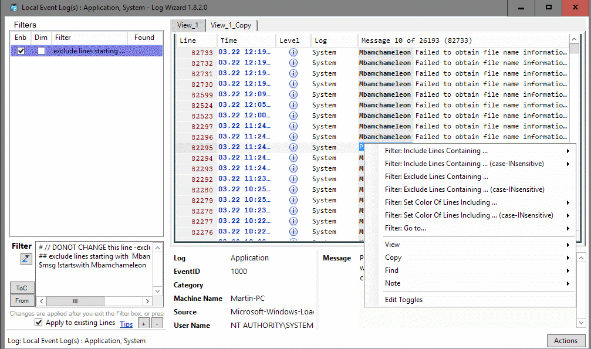Click the User Name value NT AUTHORITY\SYSTEM
Viewport: 591px width, 349px height.
pyautogui.click(x=272, y=326)
